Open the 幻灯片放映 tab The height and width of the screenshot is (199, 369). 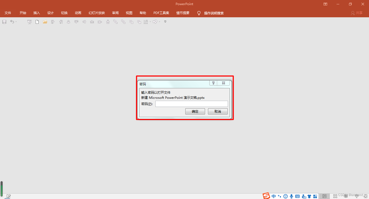(97, 13)
